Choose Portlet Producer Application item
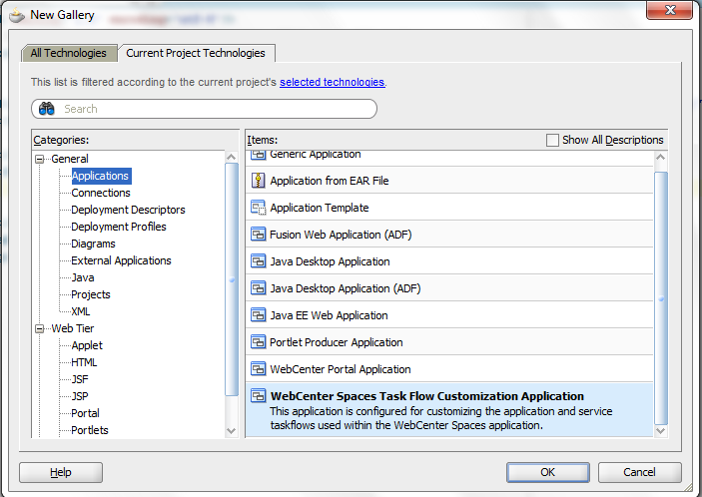The height and width of the screenshot is (497, 702). pyautogui.click(x=449, y=341)
